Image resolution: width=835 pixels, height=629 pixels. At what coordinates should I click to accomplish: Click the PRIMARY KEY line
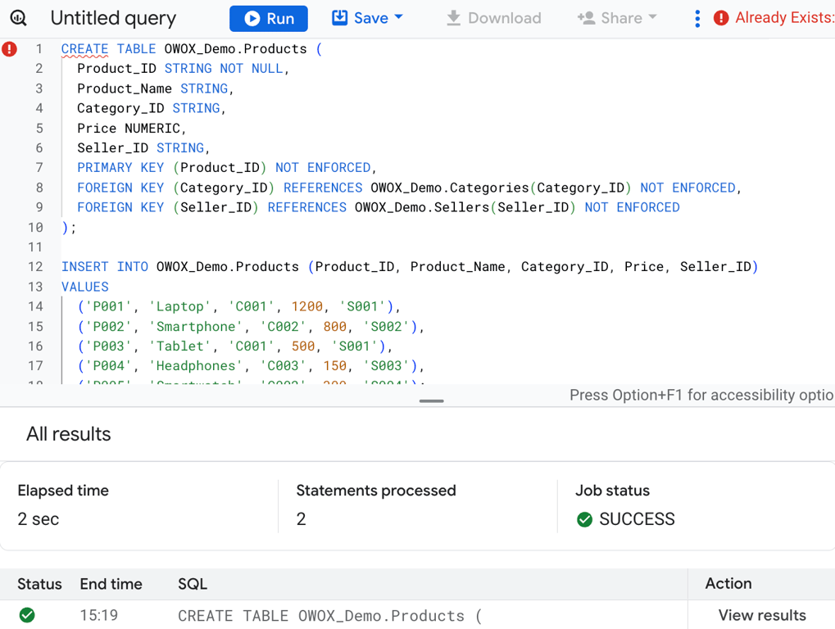point(227,168)
